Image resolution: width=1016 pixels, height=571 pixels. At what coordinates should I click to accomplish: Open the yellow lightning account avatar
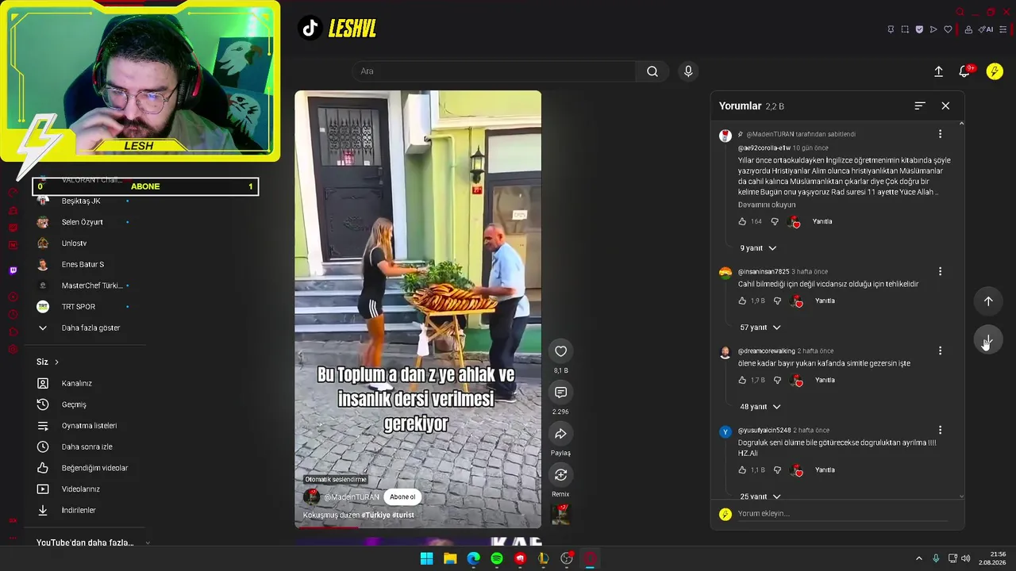(x=995, y=71)
